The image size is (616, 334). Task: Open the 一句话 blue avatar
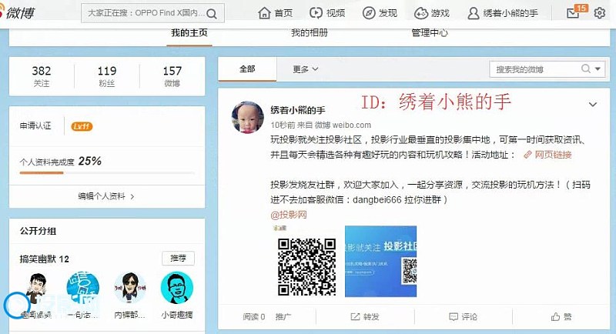click(82, 289)
